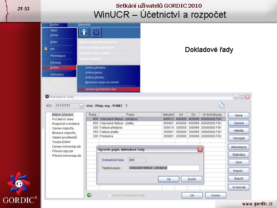Click the copy documents icon near IČO row

pos(221,106)
